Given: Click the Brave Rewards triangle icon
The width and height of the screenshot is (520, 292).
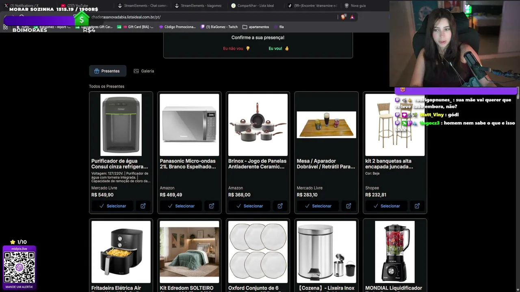Looking at the screenshot, I should tap(352, 17).
